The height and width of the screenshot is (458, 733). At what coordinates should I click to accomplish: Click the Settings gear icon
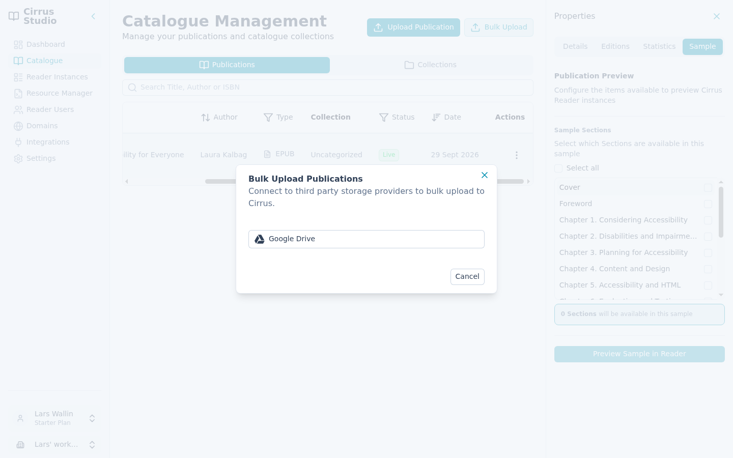pyautogui.click(x=18, y=158)
